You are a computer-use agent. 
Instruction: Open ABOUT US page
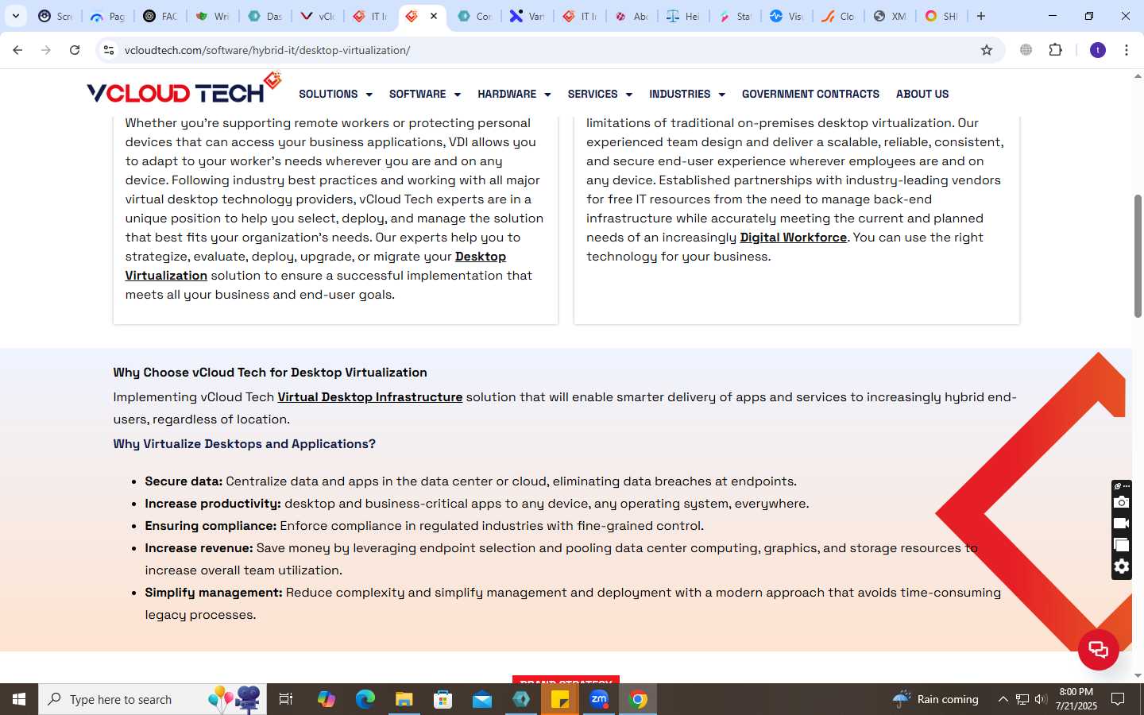coord(922,94)
